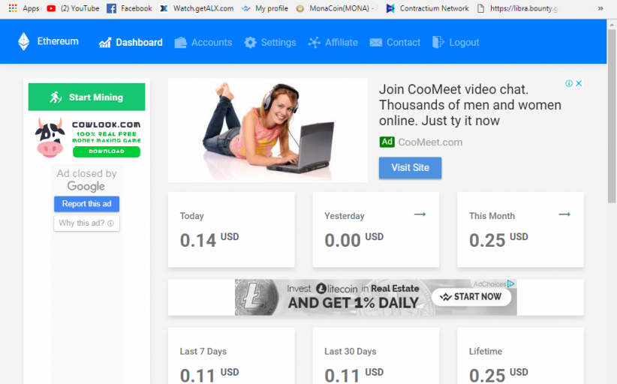617x384 pixels.
Task: Expand the bookmarks overflow chevron
Action: point(599,8)
